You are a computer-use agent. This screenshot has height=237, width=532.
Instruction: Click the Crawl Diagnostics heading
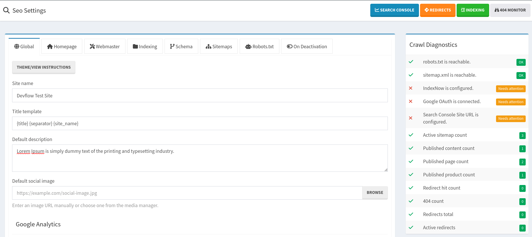tap(433, 45)
